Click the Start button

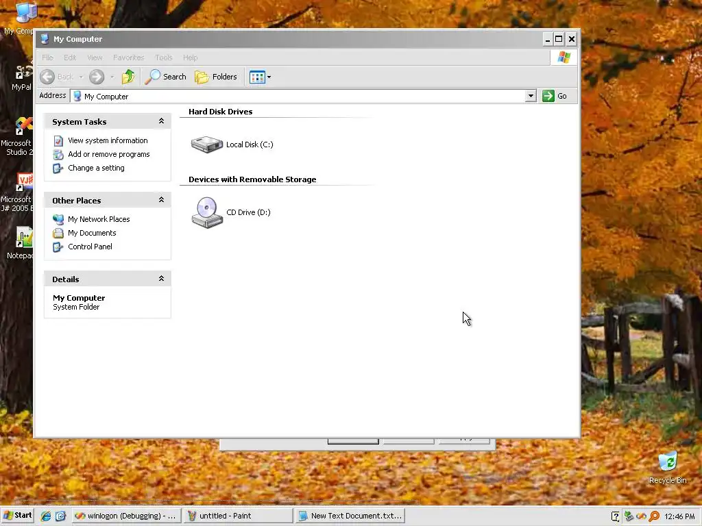pyautogui.click(x=17, y=516)
